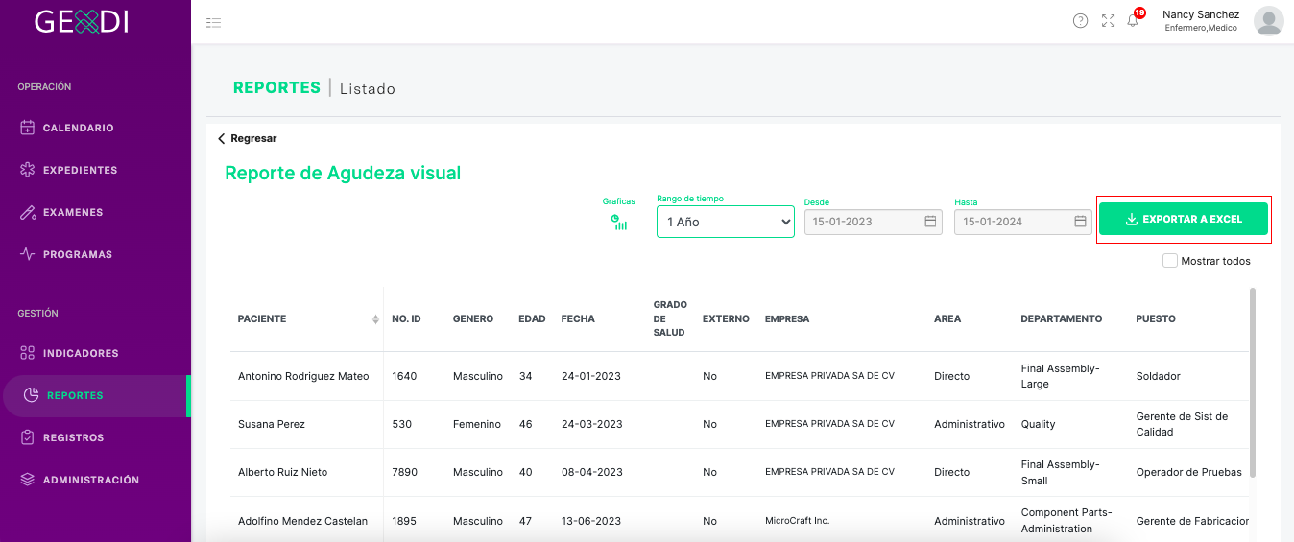Open Expedientes in the sidebar
1294x542 pixels.
pyautogui.click(x=81, y=170)
